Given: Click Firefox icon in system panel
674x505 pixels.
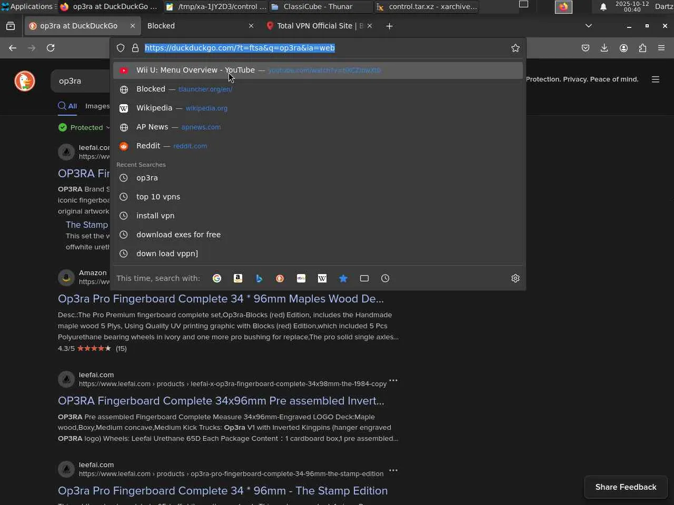Looking at the screenshot, I should [563, 7].
